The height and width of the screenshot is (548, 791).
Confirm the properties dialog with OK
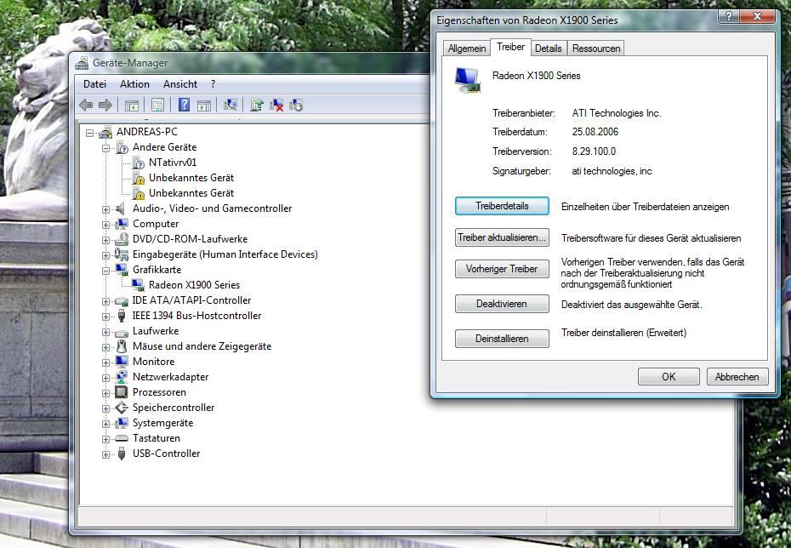click(669, 376)
